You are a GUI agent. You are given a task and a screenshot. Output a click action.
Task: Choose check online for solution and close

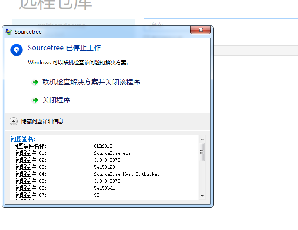coord(91,82)
